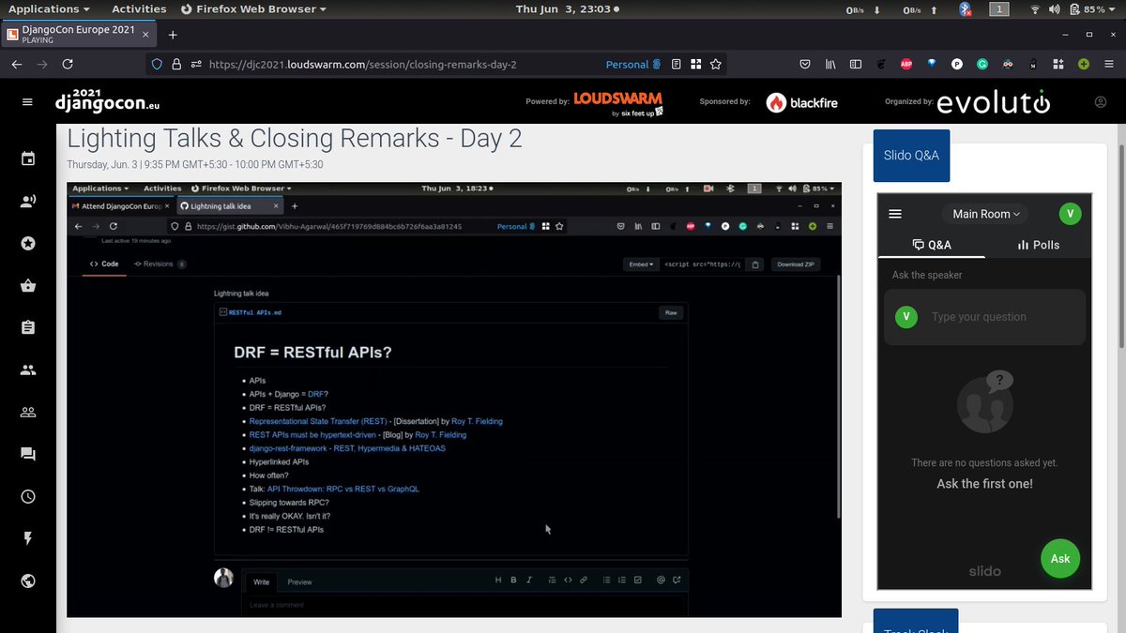Image resolution: width=1126 pixels, height=633 pixels.
Task: Open the user account profile icon
Action: pos(1101,102)
